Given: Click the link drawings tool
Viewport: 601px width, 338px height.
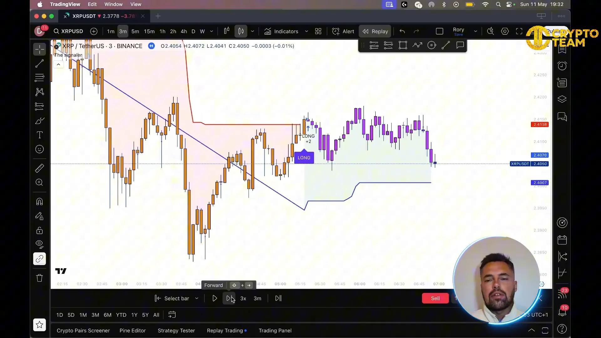Looking at the screenshot, I should [x=39, y=259].
